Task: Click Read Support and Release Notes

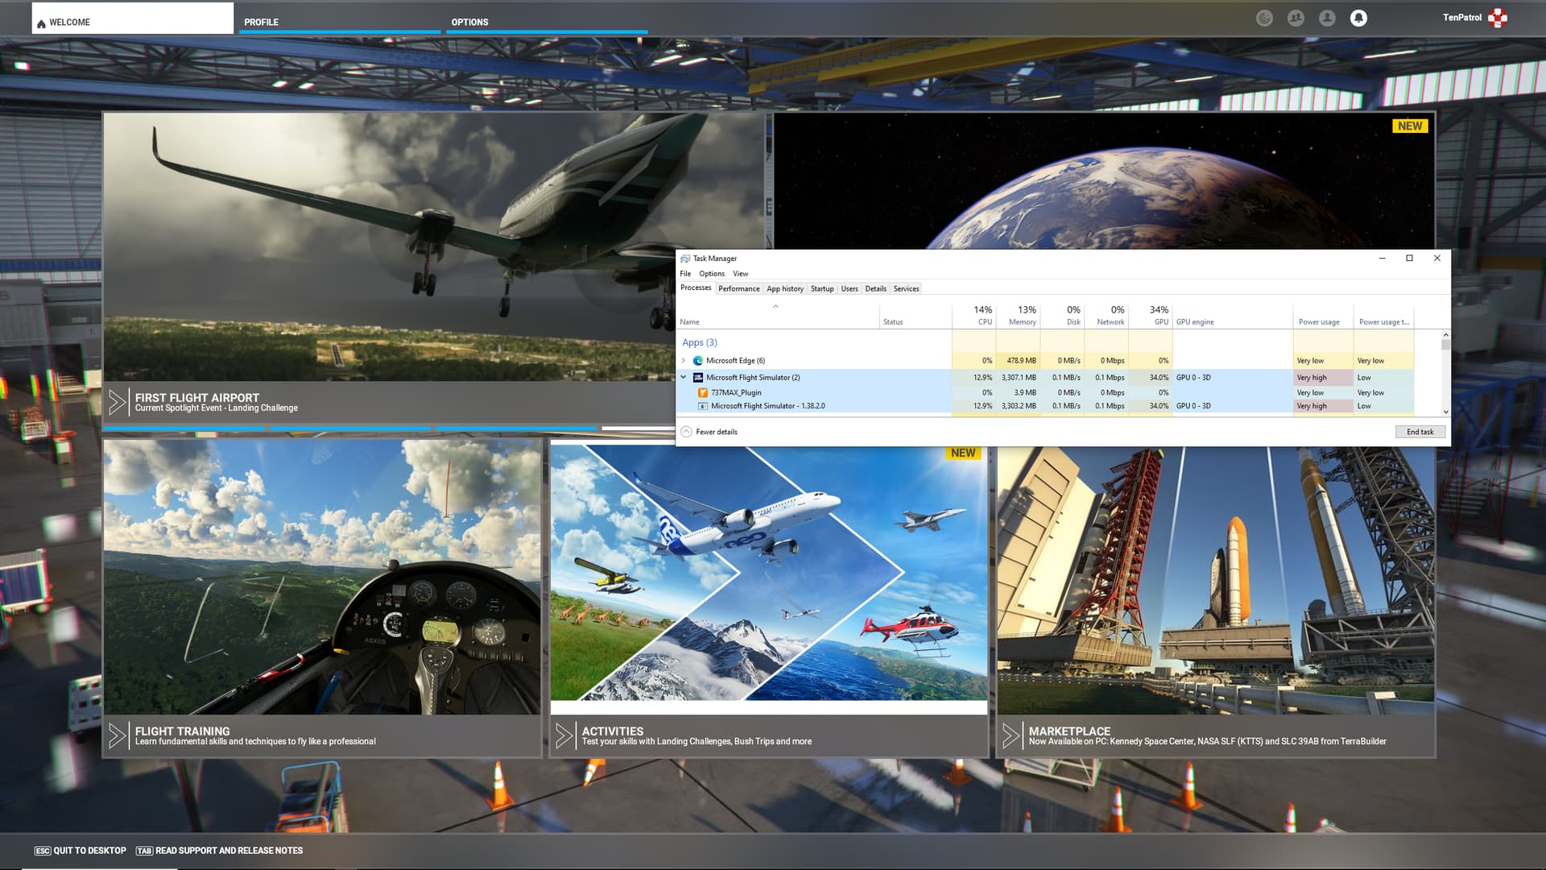Action: pyautogui.click(x=220, y=851)
